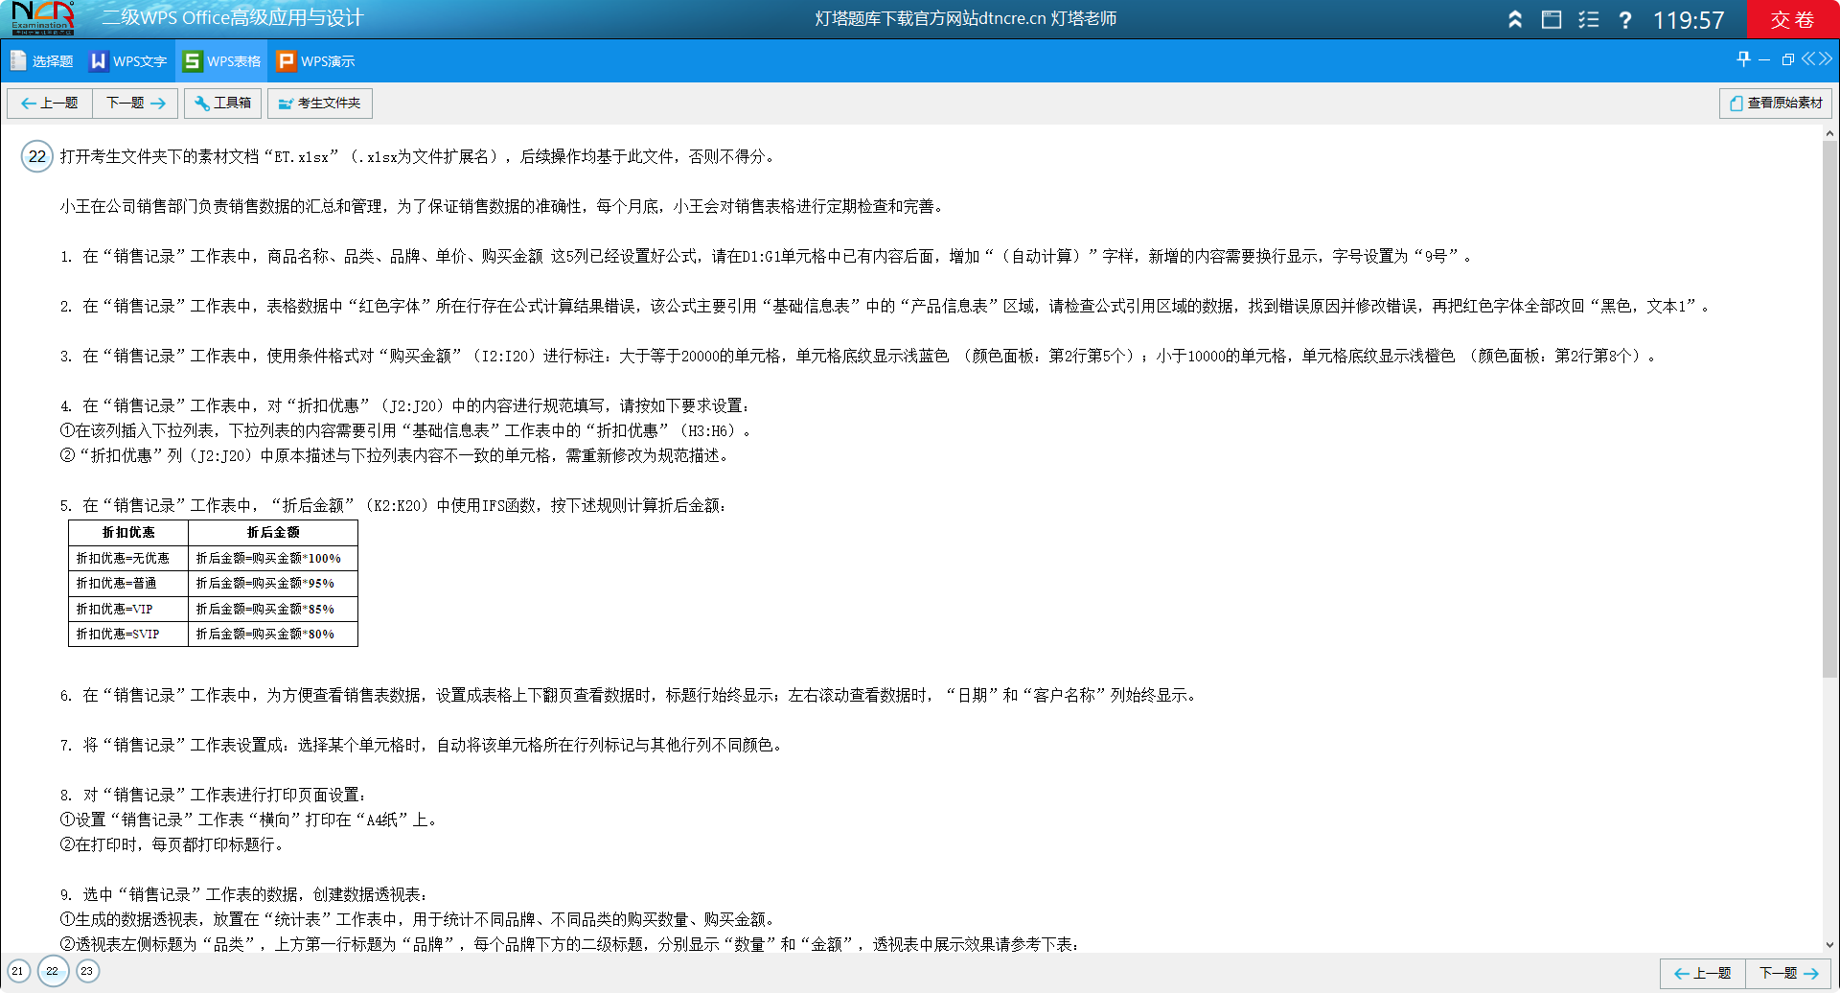The image size is (1840, 993).
Task: Click the restore panel icon on blue bar
Action: (x=1788, y=59)
